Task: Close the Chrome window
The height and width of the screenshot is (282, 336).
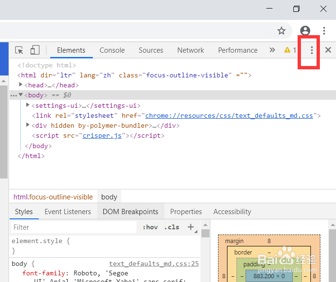Action: 323,9
